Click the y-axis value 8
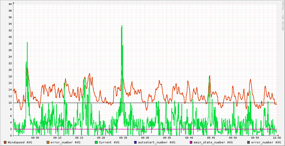 click(11, 109)
